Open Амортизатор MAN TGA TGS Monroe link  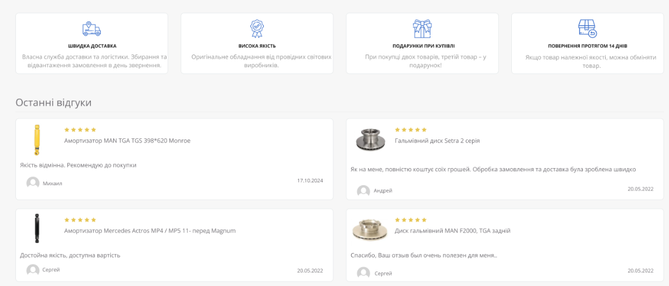127,141
